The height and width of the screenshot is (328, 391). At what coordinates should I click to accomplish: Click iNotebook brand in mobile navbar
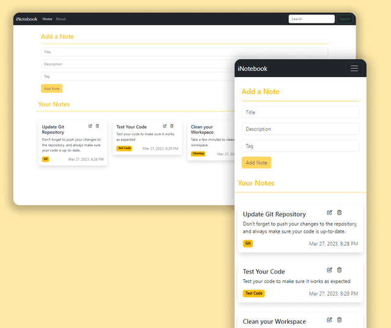(252, 68)
